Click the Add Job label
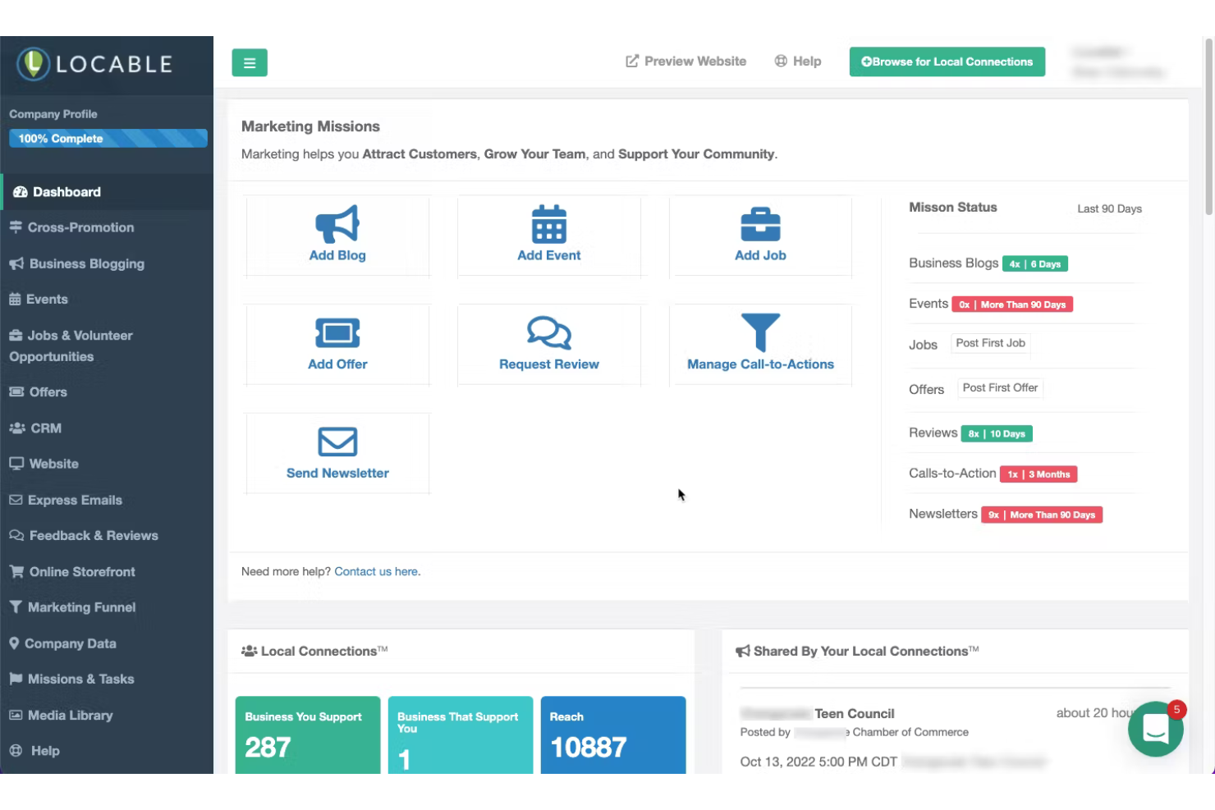This screenshot has width=1215, height=810. pyautogui.click(x=761, y=255)
